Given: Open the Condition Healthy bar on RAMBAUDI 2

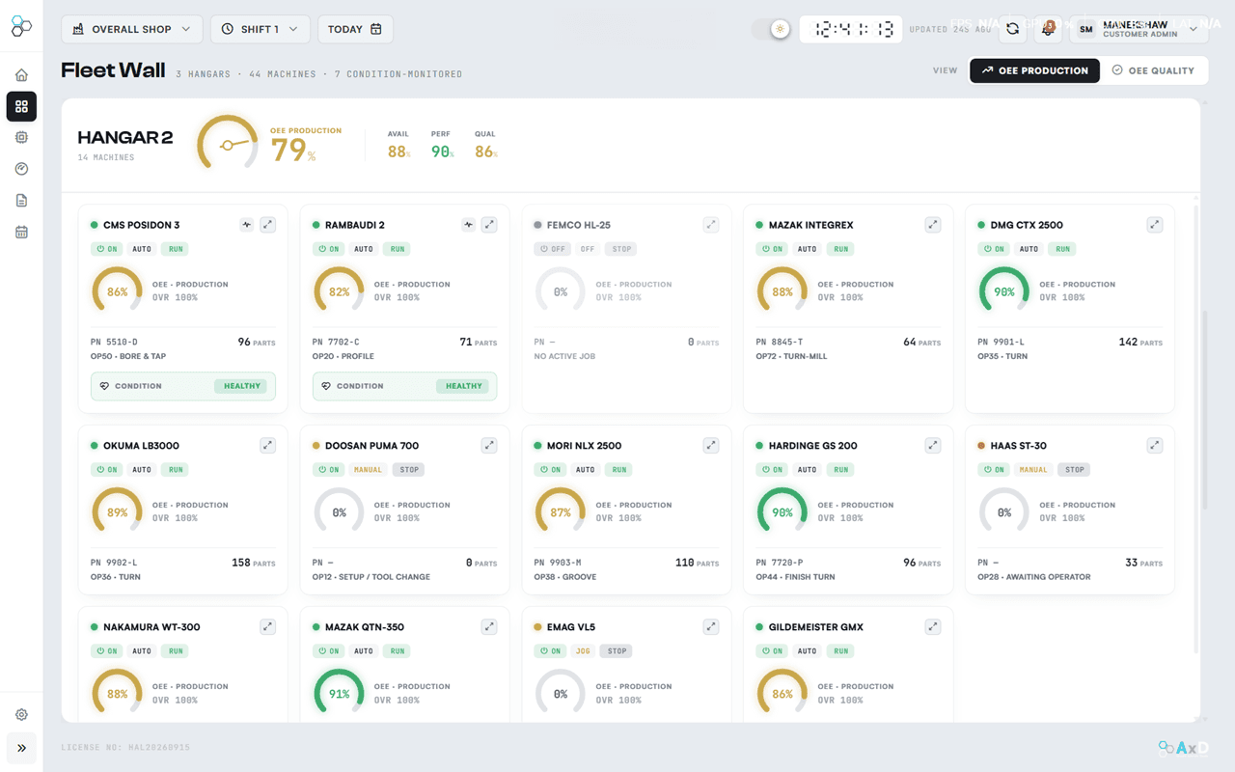Looking at the screenshot, I should (x=405, y=386).
